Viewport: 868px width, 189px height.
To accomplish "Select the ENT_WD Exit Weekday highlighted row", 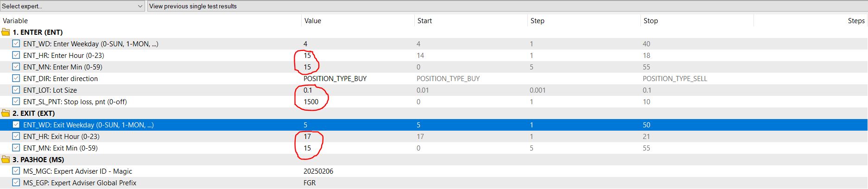I will (434, 125).
